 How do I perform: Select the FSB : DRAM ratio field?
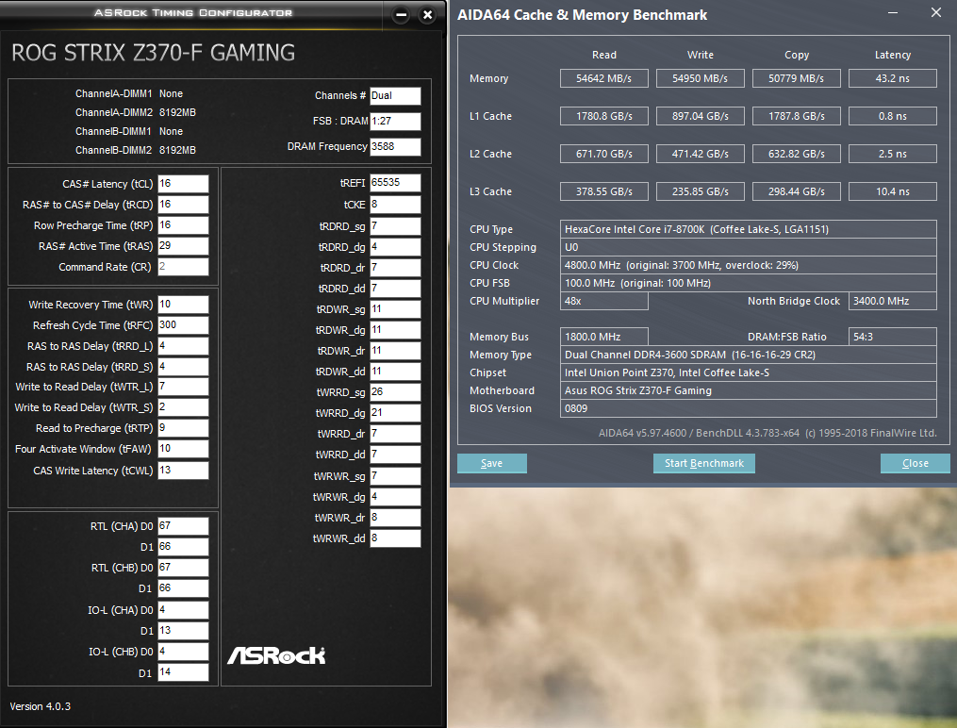(395, 122)
